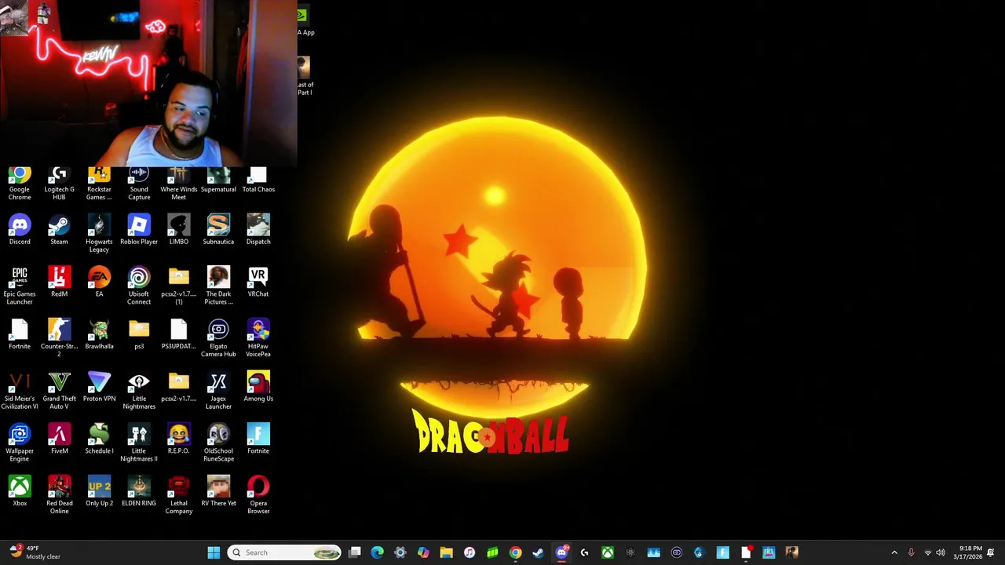Viewport: 1005px width, 565px height.
Task: Open network settings from system tray
Action: tap(927, 552)
